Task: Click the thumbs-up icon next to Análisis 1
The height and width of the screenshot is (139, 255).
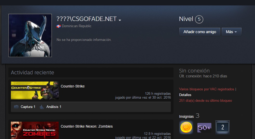Action: (x=42, y=107)
